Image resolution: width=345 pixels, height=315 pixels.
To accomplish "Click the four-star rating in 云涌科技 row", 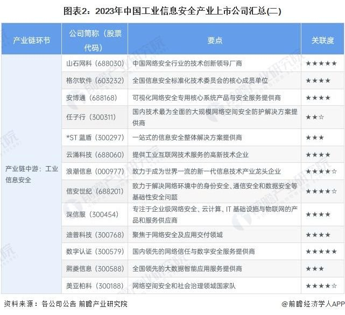I will click(x=318, y=155).
